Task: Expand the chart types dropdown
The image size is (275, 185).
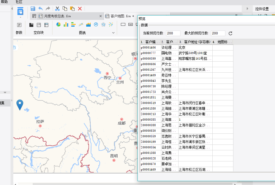Action: point(113,33)
